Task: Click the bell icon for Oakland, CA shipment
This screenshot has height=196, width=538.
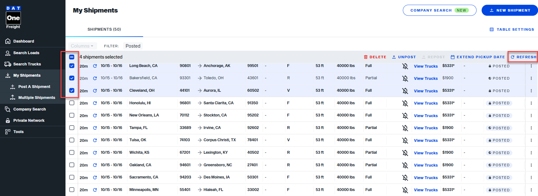Action: (x=405, y=165)
